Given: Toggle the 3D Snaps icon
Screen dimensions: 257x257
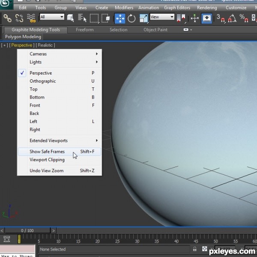Looking at the screenshot, I should (x=221, y=18).
